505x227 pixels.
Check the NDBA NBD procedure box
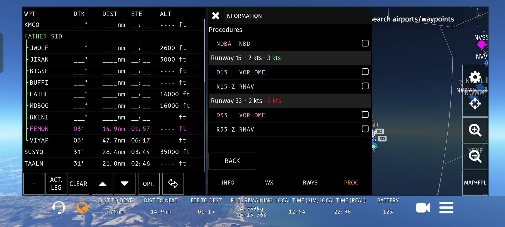365,43
